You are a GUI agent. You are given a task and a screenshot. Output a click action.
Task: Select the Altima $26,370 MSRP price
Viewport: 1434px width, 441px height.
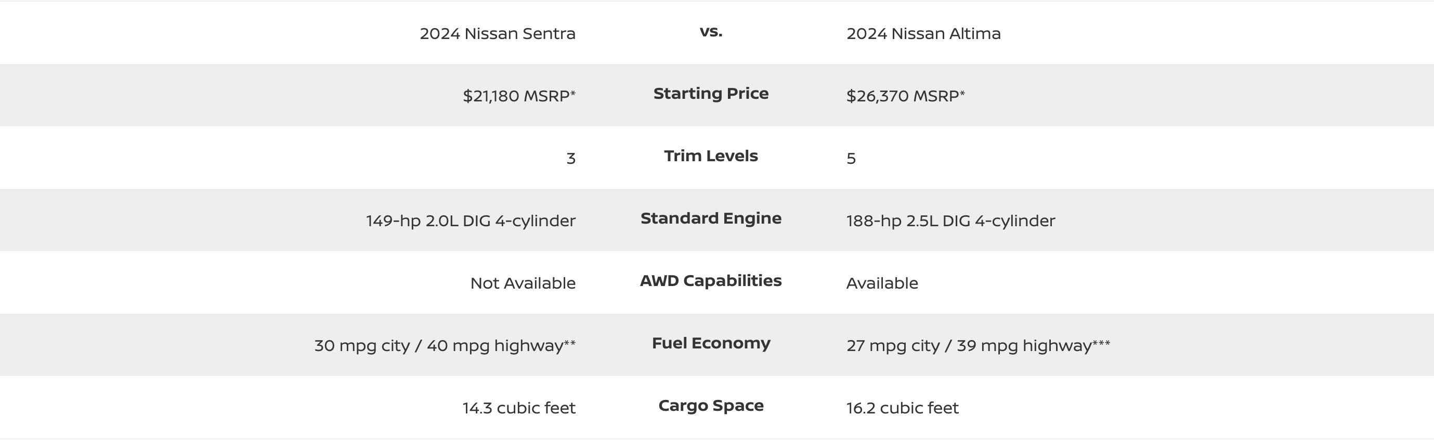click(906, 96)
